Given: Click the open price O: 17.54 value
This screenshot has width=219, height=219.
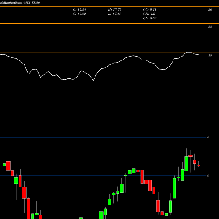Looking at the screenshot, I should [79, 10].
